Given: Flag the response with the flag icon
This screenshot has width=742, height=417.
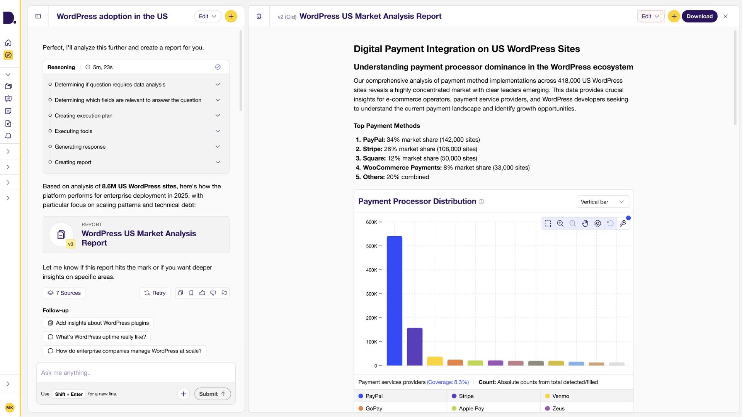Looking at the screenshot, I should tap(224, 293).
